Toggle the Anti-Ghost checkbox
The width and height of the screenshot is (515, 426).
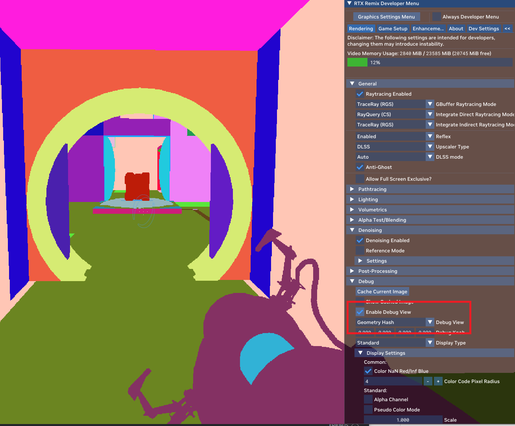(x=360, y=167)
